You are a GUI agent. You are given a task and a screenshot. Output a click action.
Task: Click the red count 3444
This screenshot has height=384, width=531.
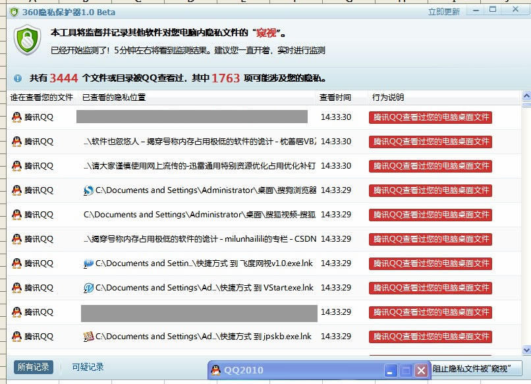(64, 78)
